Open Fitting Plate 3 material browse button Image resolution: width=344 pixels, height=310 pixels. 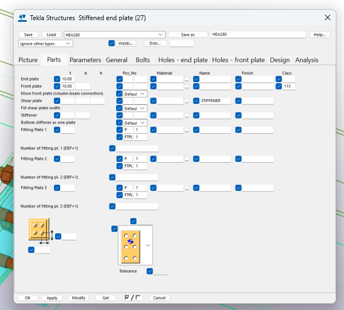click(x=186, y=188)
